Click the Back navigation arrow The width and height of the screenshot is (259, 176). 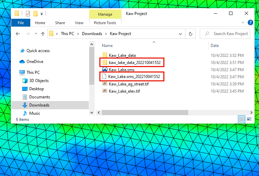coord(18,34)
